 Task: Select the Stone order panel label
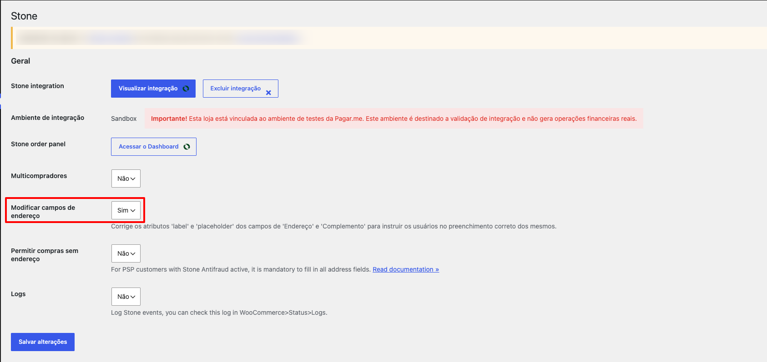[x=38, y=144]
